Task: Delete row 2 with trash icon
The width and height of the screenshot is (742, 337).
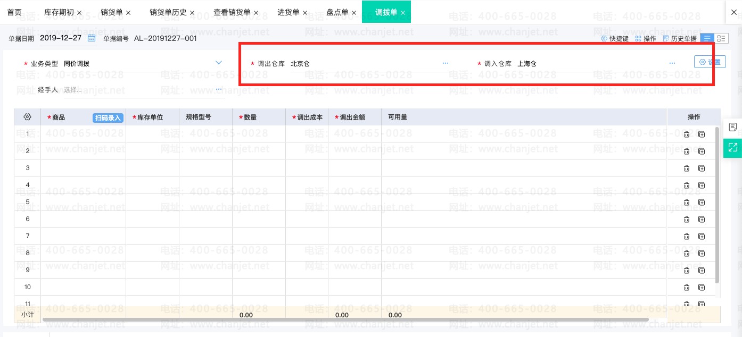Action: (x=687, y=151)
